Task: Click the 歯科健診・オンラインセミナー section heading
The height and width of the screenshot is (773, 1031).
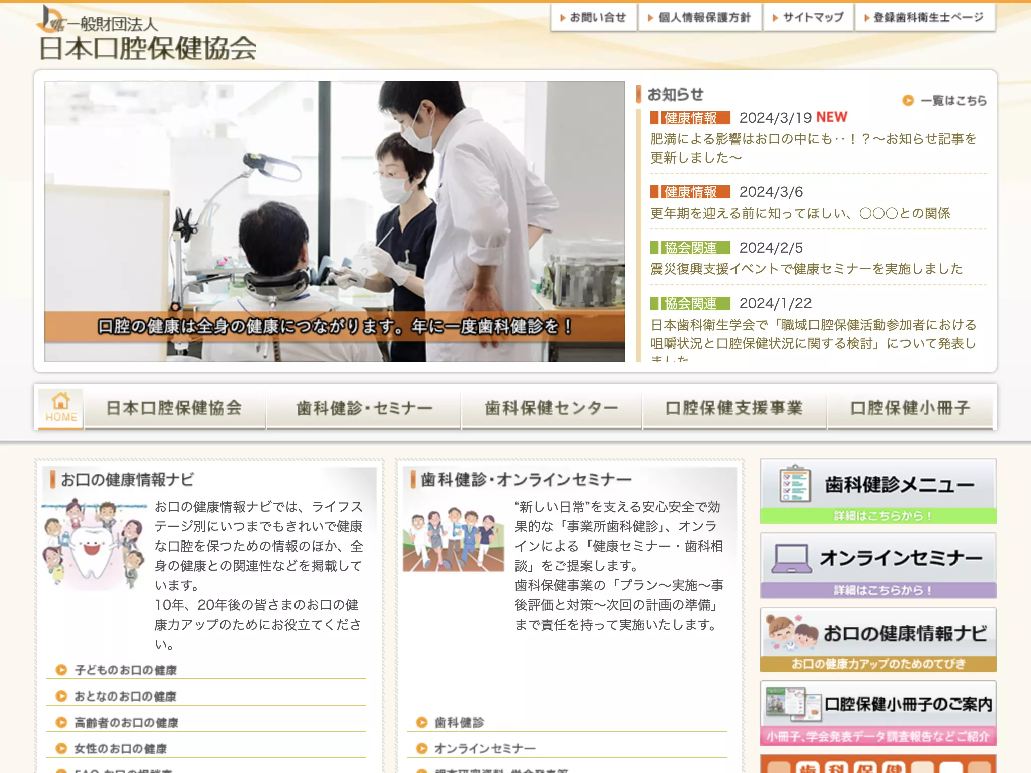Action: point(526,479)
